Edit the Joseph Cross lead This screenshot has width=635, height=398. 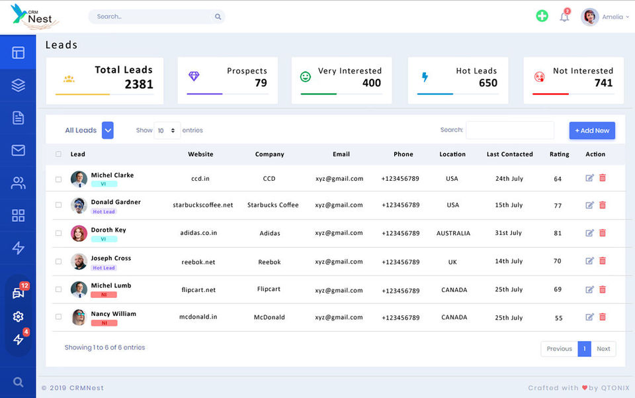coord(589,261)
